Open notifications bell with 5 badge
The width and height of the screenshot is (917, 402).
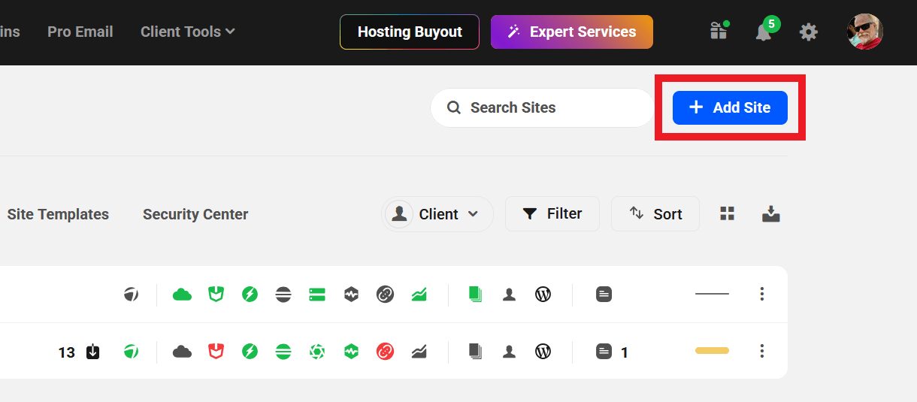coord(764,32)
